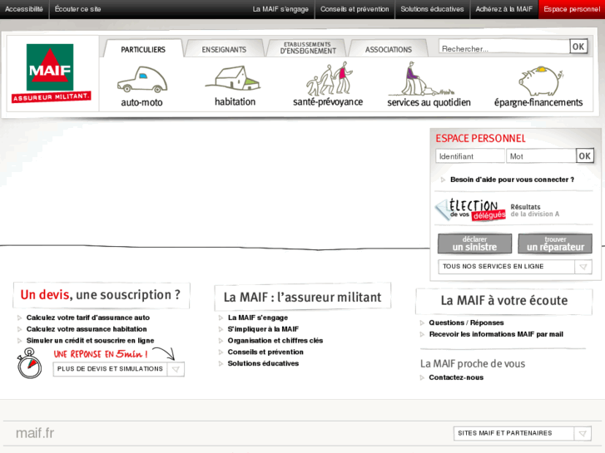Expand Tous nos services en ligne dropdown
The height and width of the screenshot is (453, 605).
(515, 267)
